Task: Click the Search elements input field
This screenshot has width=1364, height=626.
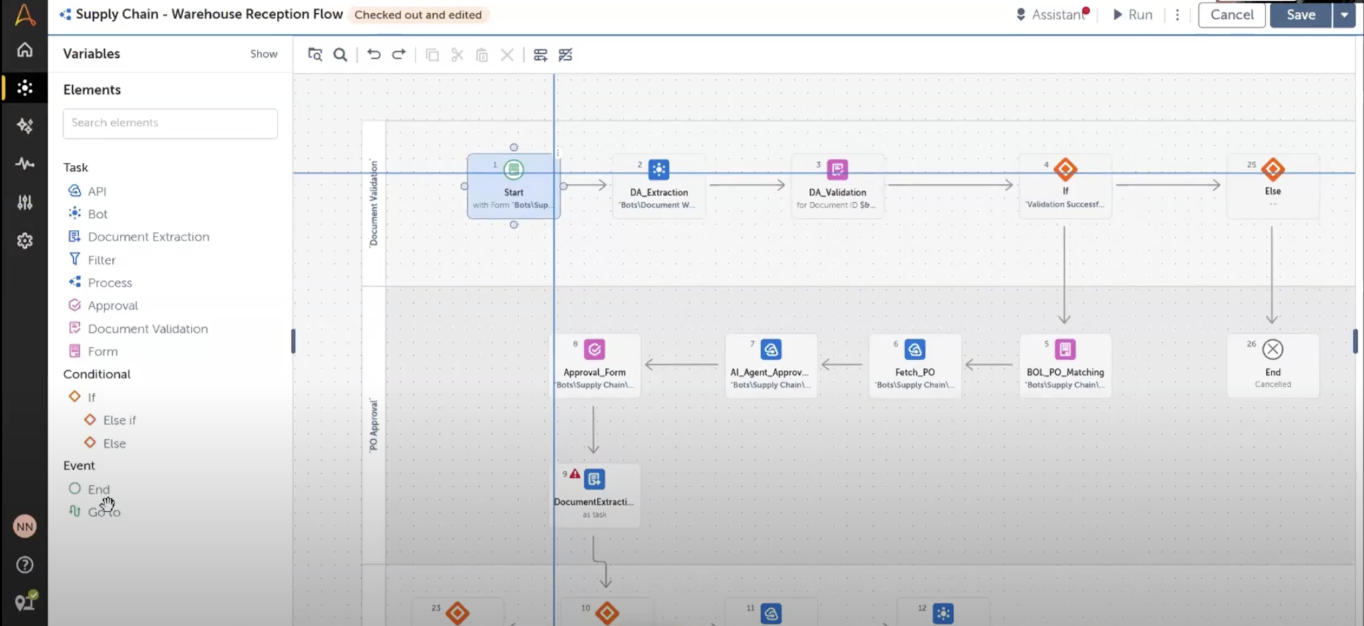Action: point(170,123)
